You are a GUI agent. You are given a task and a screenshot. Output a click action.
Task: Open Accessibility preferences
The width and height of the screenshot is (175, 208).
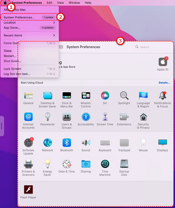click(86, 119)
